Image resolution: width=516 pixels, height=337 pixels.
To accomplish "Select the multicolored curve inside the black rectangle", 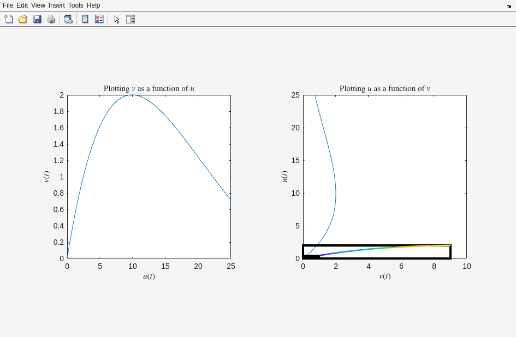I will (382, 249).
